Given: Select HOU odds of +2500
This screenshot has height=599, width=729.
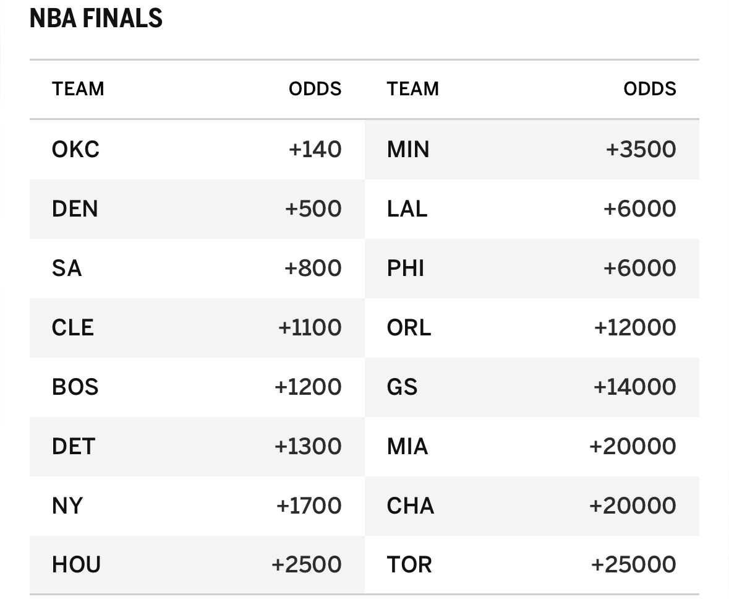Looking at the screenshot, I should coord(307,564).
